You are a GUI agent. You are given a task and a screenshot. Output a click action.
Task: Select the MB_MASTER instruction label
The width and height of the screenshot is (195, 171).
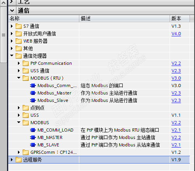coord(50,137)
